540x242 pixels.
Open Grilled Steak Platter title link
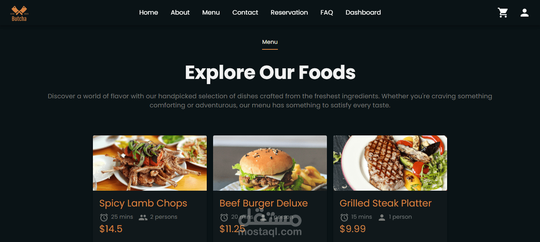click(385, 203)
